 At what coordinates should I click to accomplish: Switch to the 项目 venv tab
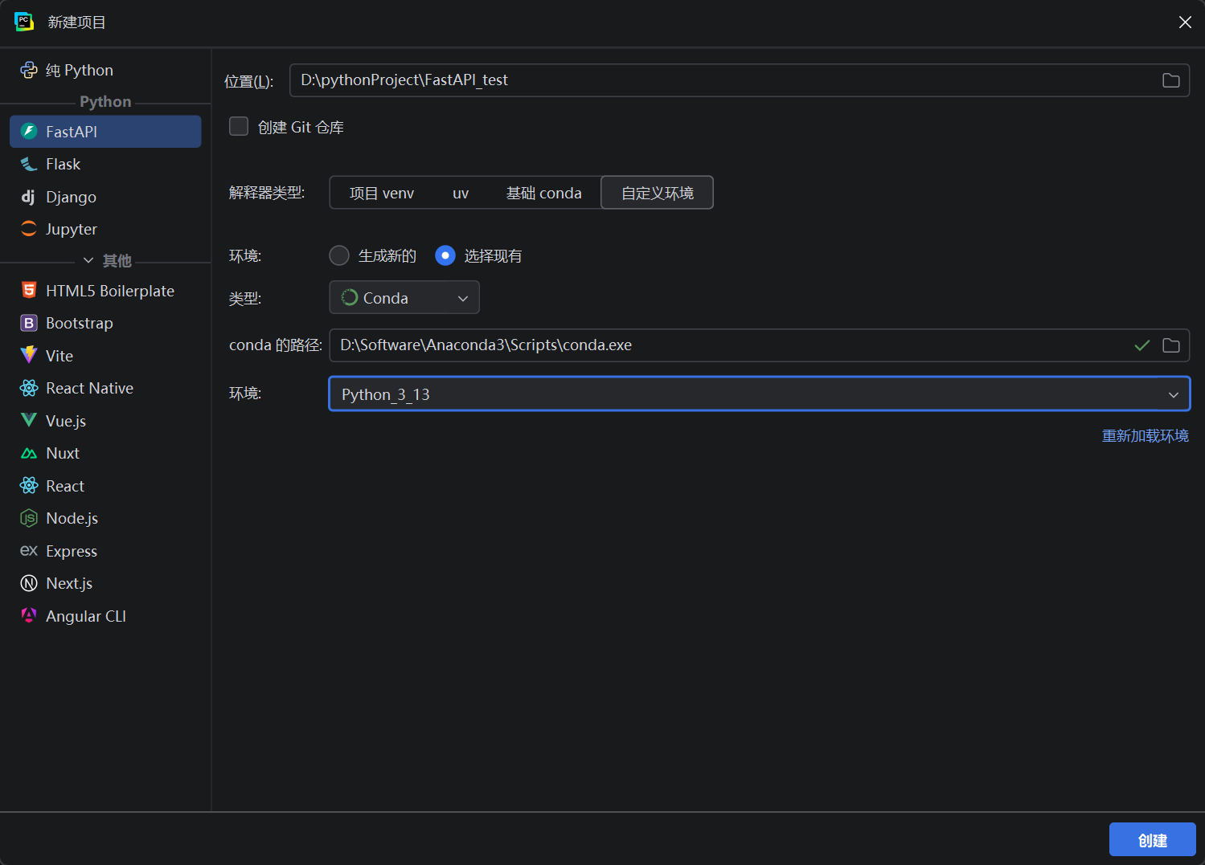click(382, 193)
